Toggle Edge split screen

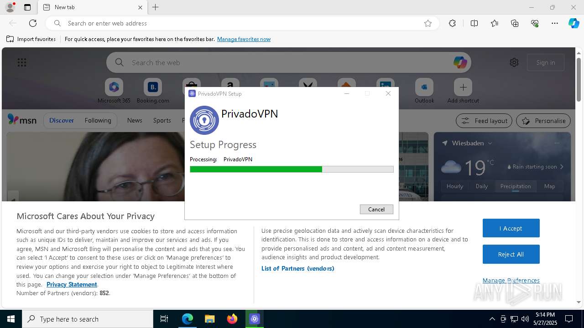(474, 23)
